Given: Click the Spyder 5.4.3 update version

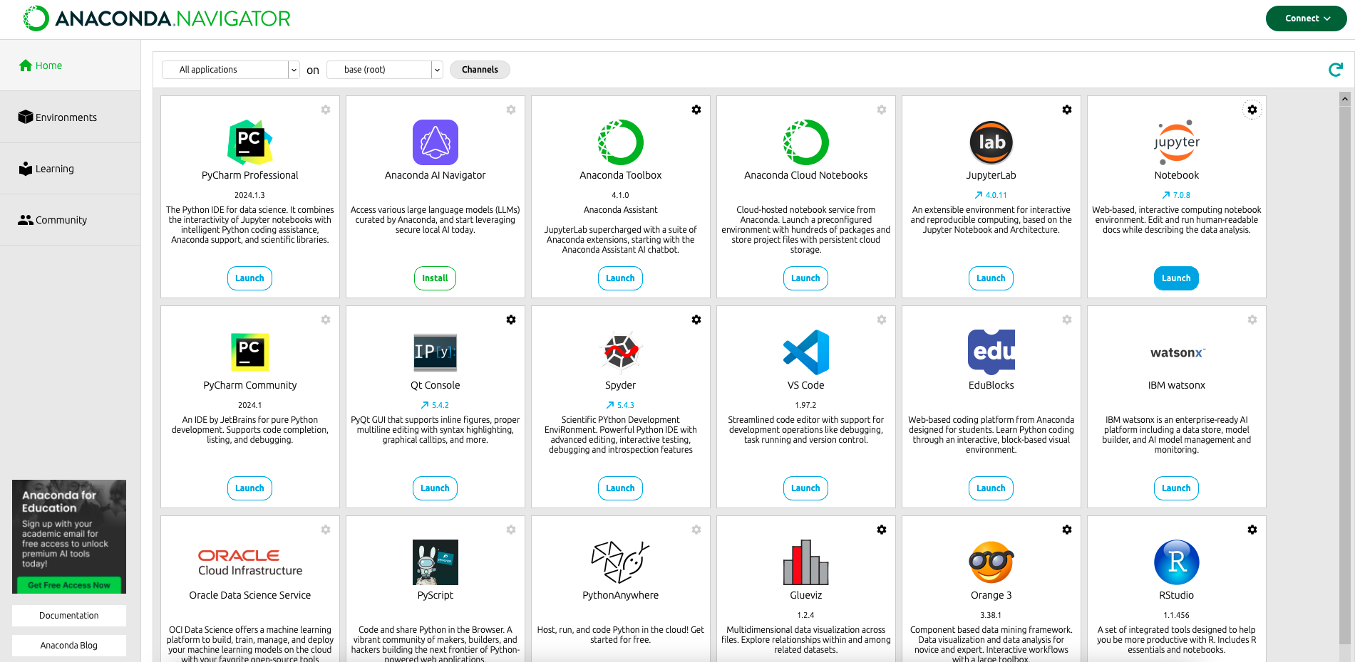Looking at the screenshot, I should point(620,405).
